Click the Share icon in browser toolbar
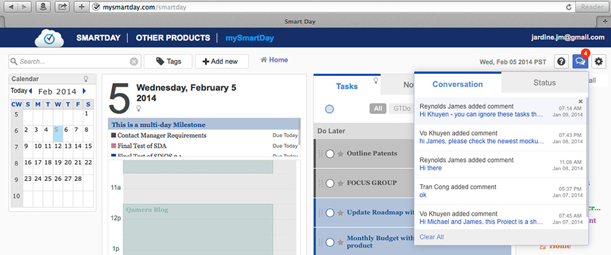 click(x=62, y=7)
